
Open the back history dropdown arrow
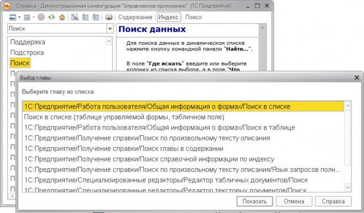(19, 17)
